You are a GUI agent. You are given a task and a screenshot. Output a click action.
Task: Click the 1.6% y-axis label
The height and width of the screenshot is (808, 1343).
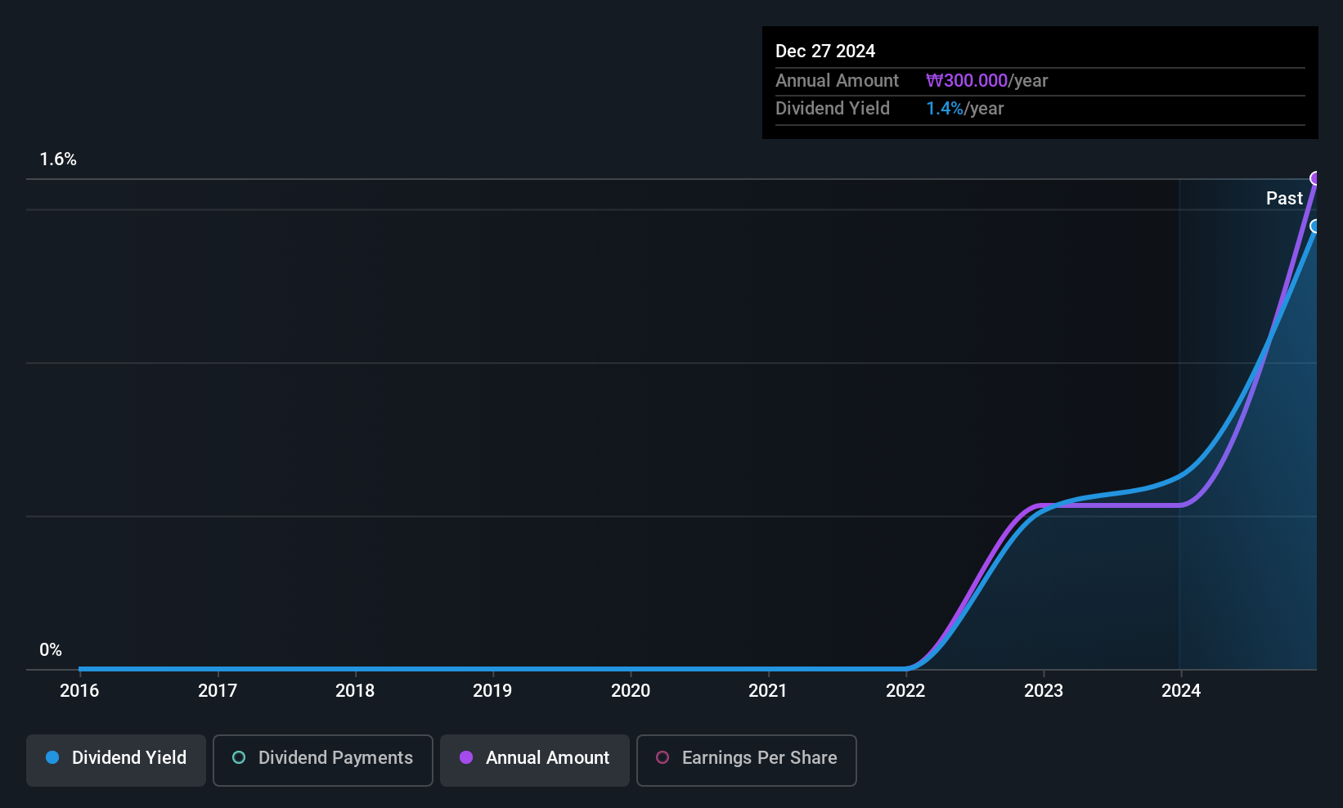pos(58,159)
